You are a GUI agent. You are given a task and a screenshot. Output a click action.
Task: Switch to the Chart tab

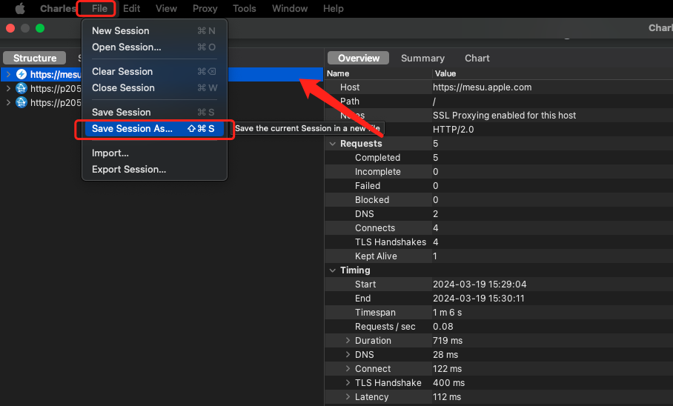[477, 59]
